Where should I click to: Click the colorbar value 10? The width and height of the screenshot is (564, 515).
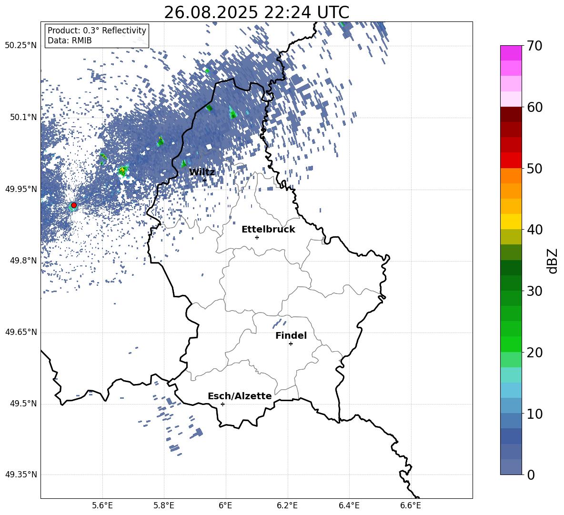534,414
